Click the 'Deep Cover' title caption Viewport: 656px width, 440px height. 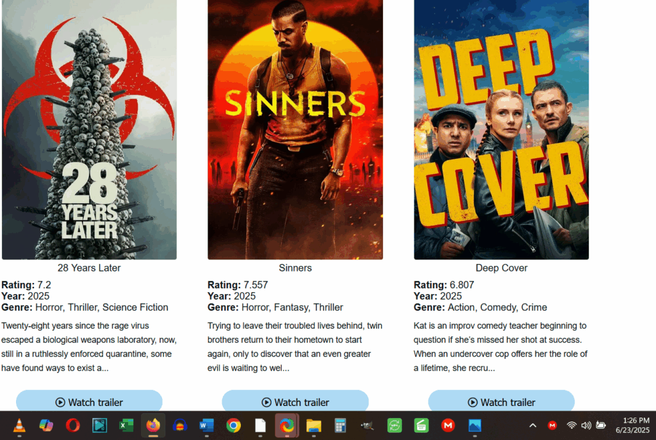(x=501, y=268)
